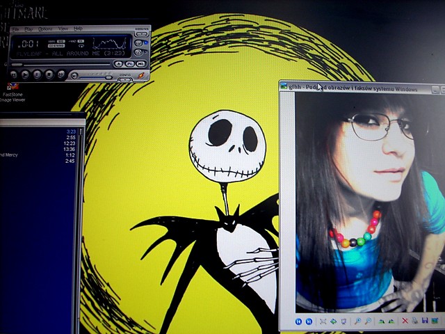Viewport: 445px width, 334px height.
Task: Rotate image counterclockwise in viewer
Action: [391, 321]
